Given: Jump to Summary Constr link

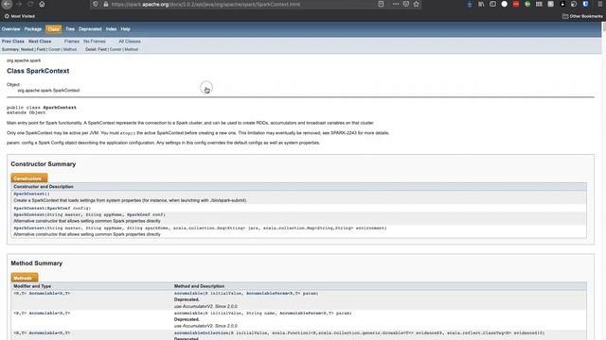Looking at the screenshot, I should 54,49.
